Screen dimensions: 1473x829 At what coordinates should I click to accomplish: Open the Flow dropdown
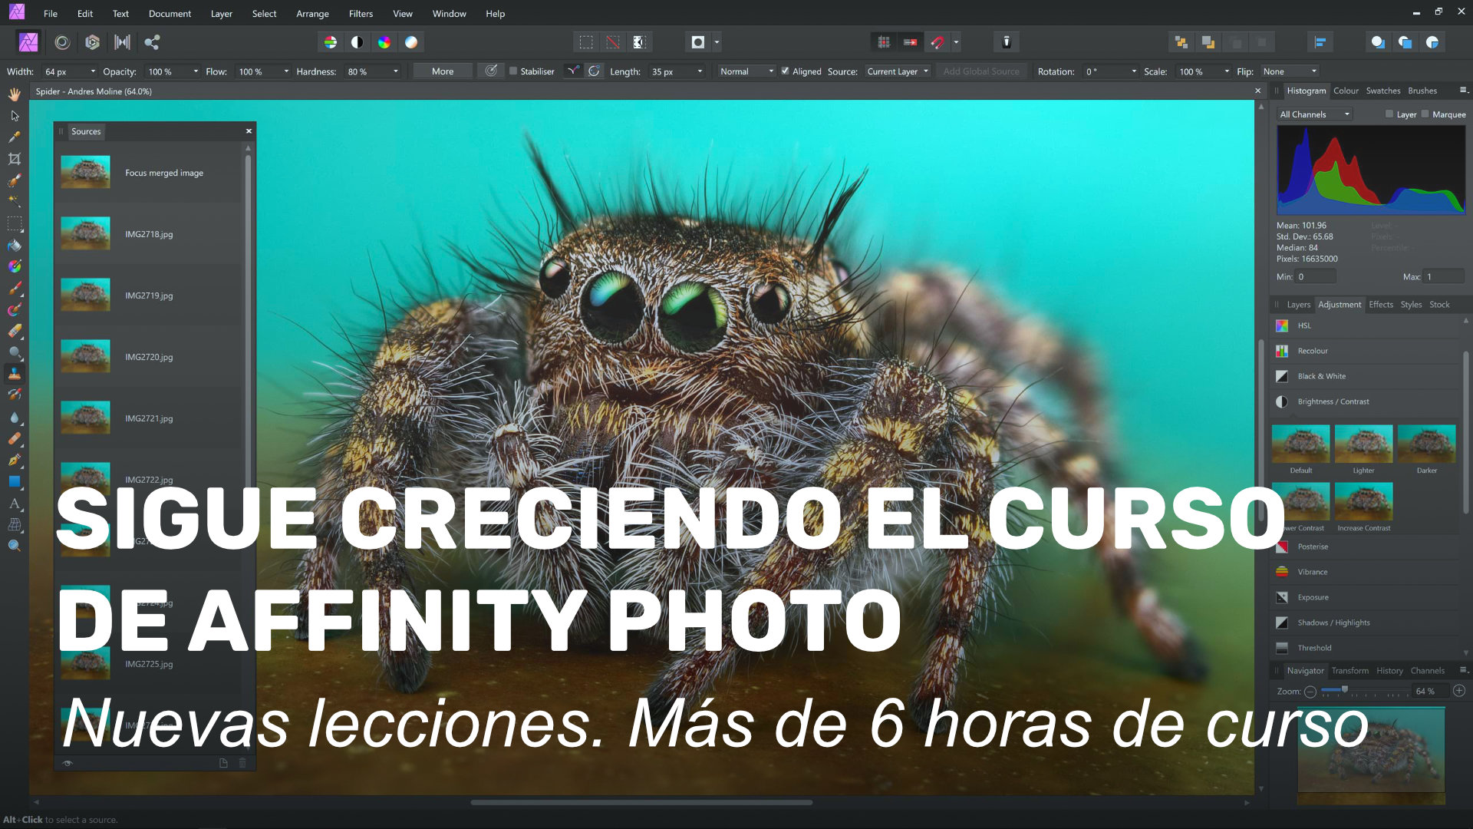point(286,71)
